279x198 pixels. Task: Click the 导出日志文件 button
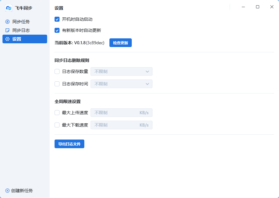click(x=69, y=144)
